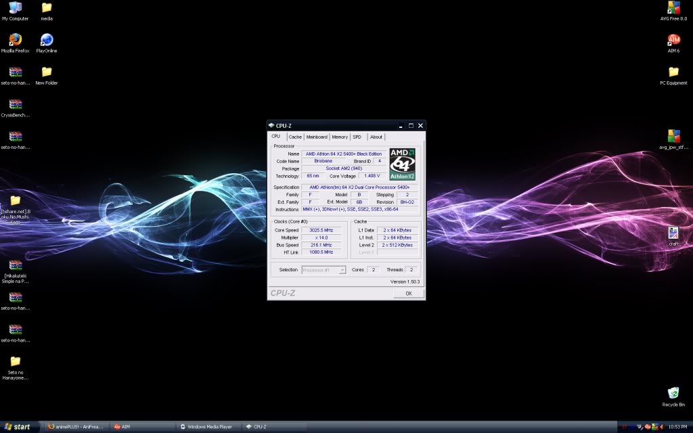Switch to the Mainboard tab
Viewport: 693px width, 433px height.
pos(317,137)
